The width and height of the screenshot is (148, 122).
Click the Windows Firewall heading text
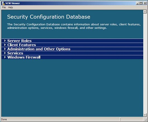click(x=24, y=57)
